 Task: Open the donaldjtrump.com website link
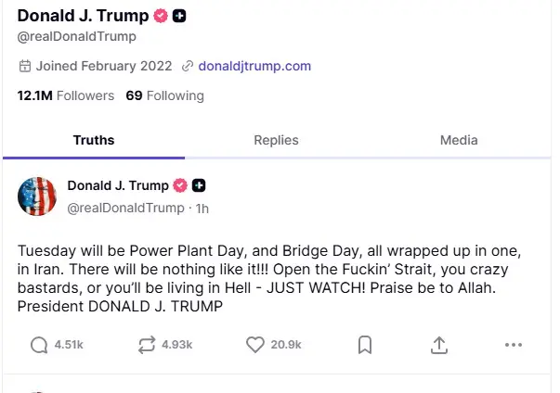(254, 67)
